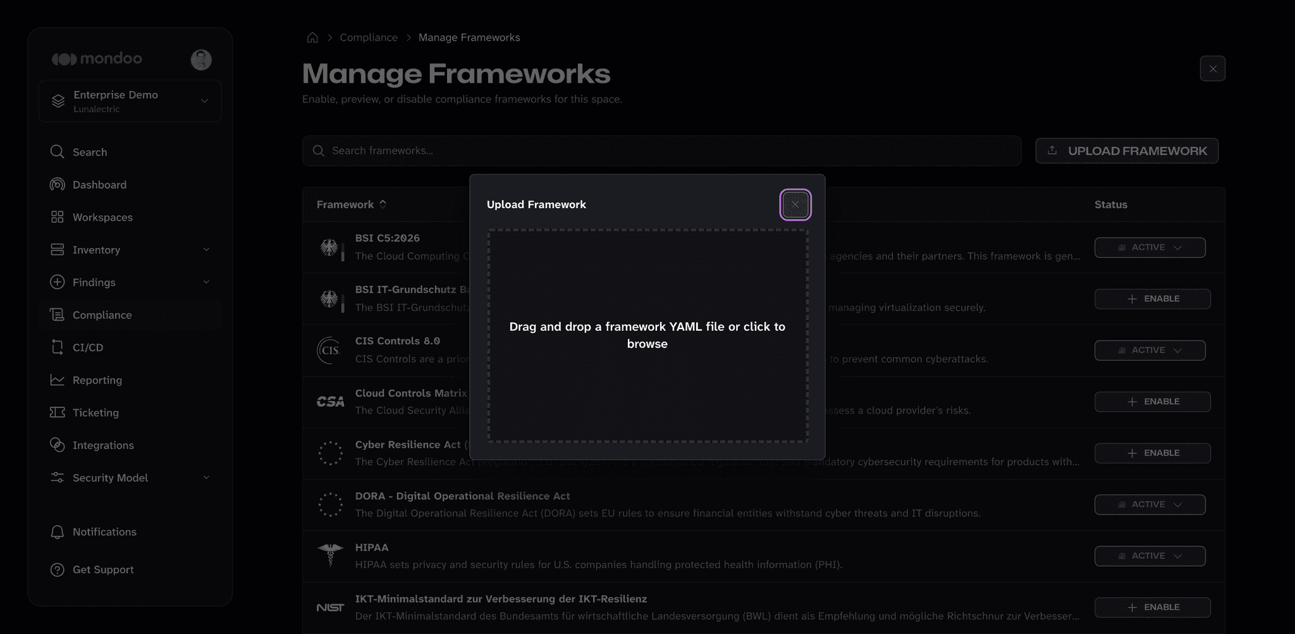Enable the BSI IT-Grundschutz framework
Viewport: 1295px width, 634px height.
tap(1152, 299)
